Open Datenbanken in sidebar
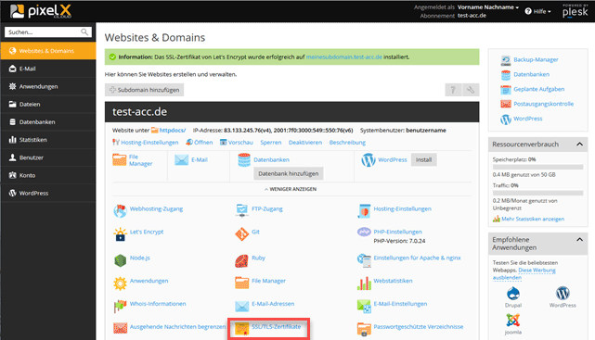 click(x=48, y=122)
